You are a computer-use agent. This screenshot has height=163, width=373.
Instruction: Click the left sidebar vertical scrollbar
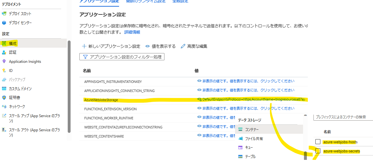click(x=69, y=87)
